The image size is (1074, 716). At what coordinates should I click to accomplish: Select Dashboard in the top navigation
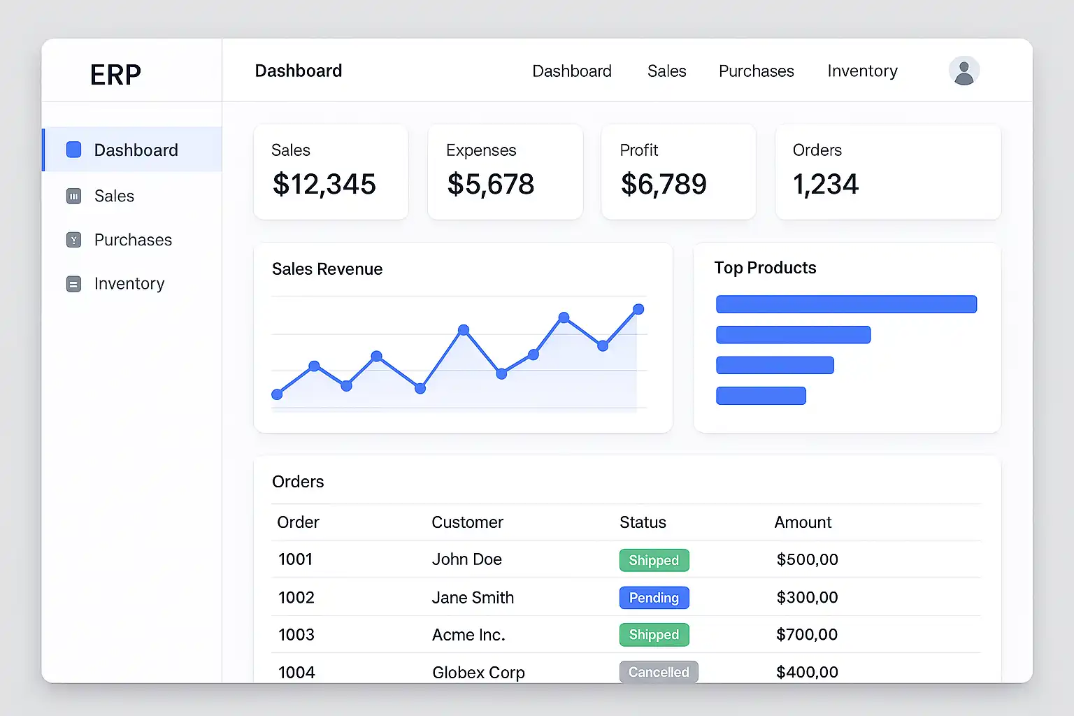(572, 71)
